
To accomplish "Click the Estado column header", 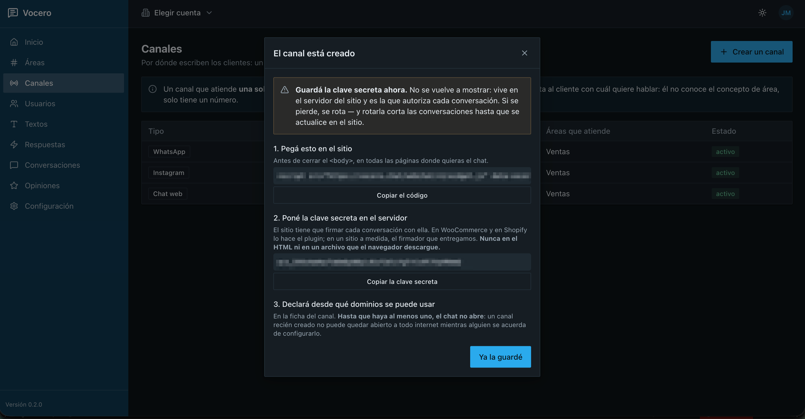I will (x=724, y=131).
